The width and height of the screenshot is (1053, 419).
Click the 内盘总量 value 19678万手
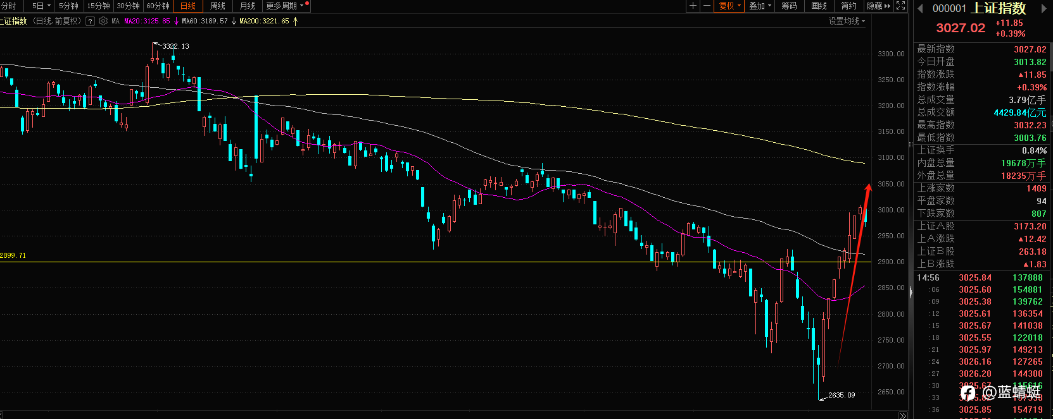pyautogui.click(x=1023, y=163)
